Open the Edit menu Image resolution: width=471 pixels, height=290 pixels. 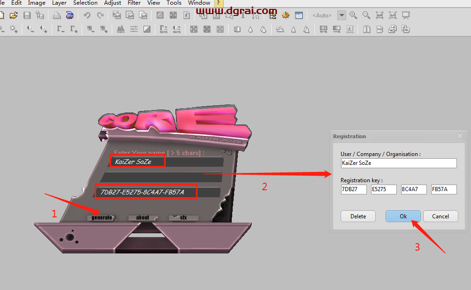16,3
